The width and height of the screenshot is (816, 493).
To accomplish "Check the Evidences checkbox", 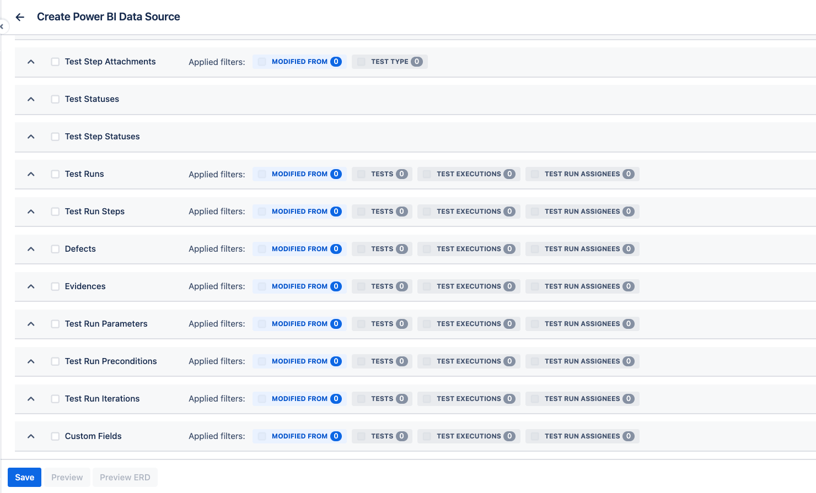I will [x=55, y=286].
